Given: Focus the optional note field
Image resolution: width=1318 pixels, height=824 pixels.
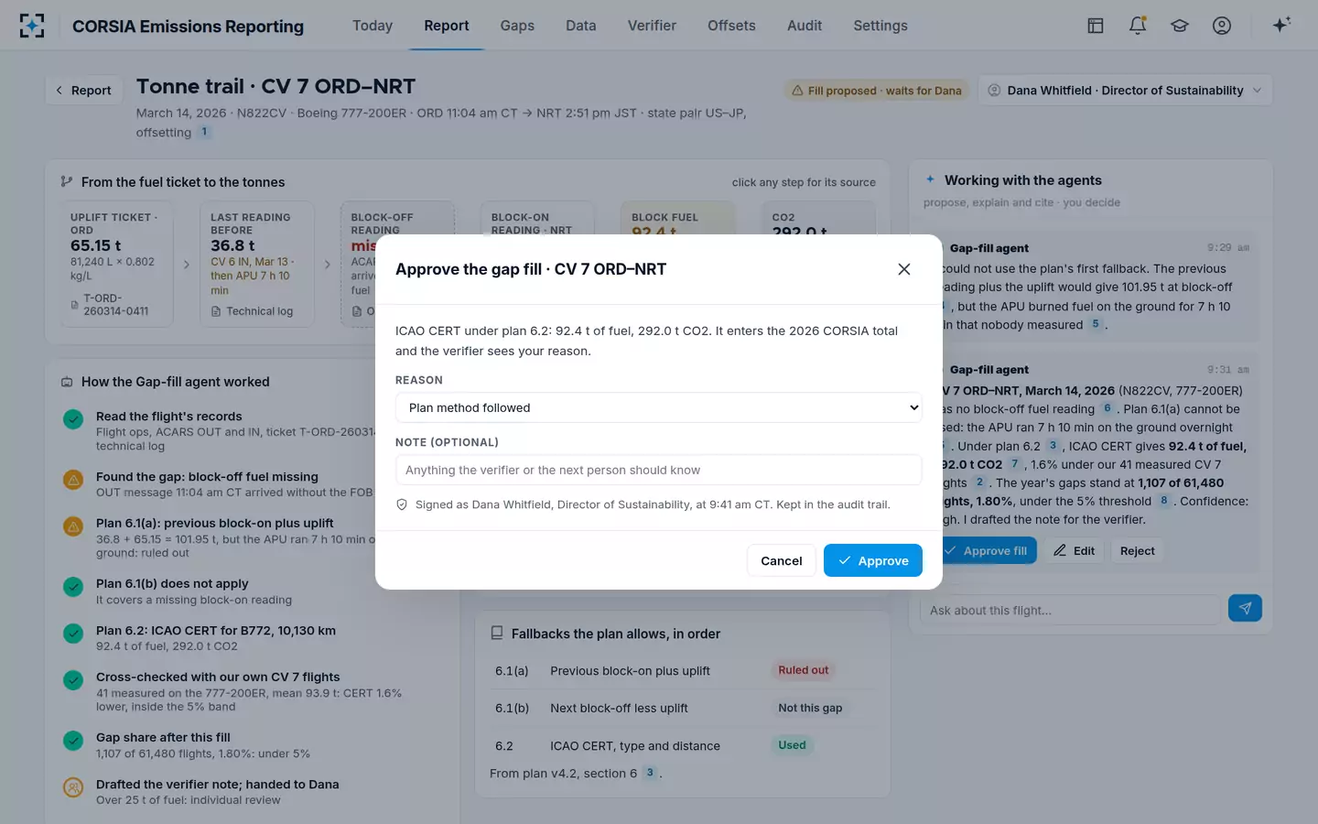Looking at the screenshot, I should coord(659,470).
